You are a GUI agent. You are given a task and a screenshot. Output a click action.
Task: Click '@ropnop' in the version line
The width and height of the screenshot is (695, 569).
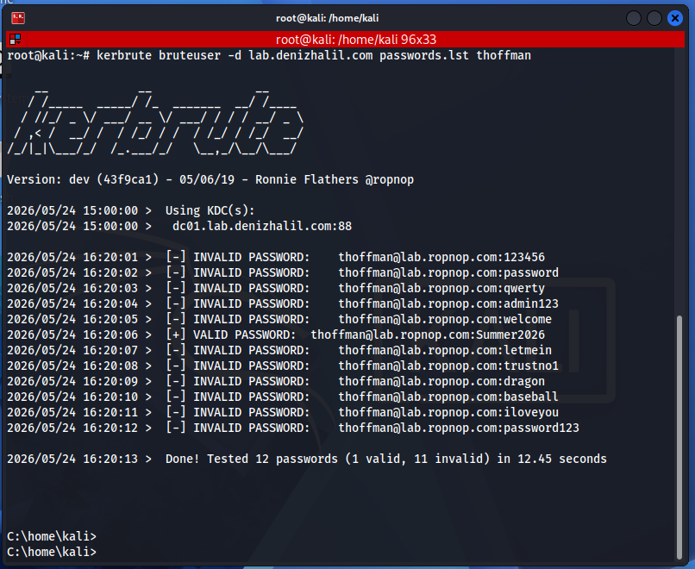click(x=390, y=179)
